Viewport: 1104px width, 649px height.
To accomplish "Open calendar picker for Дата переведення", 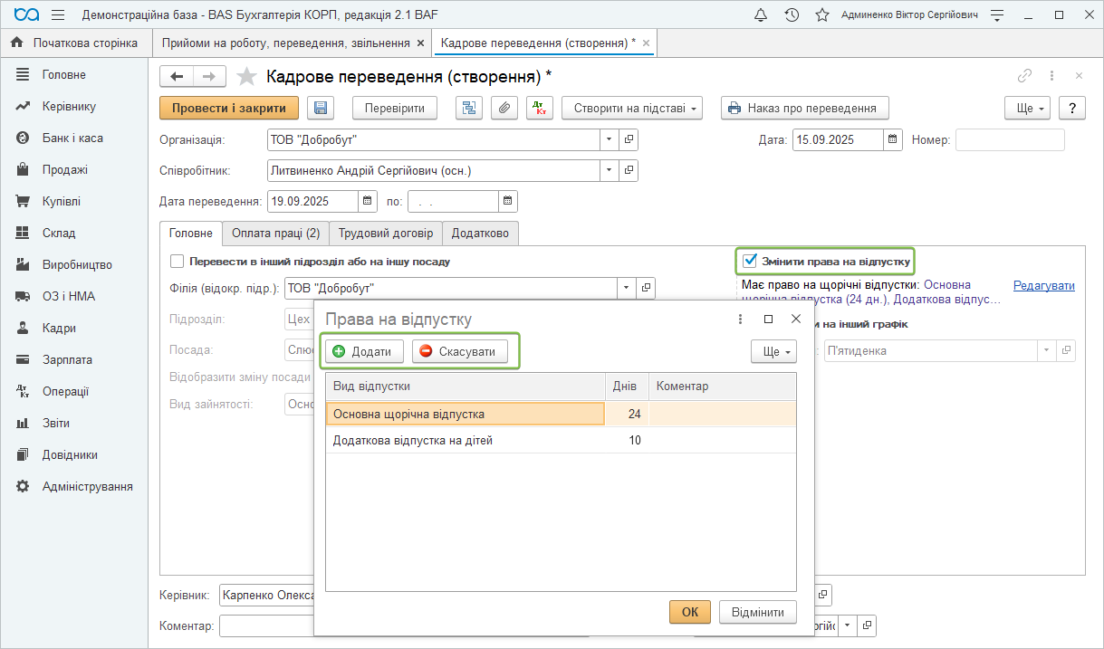I will [x=368, y=201].
